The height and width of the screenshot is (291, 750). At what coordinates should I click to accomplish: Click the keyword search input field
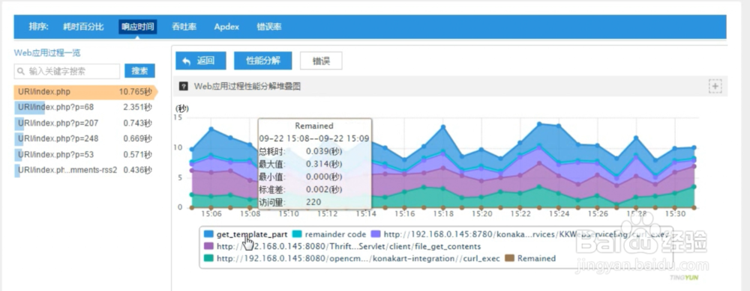coord(67,72)
